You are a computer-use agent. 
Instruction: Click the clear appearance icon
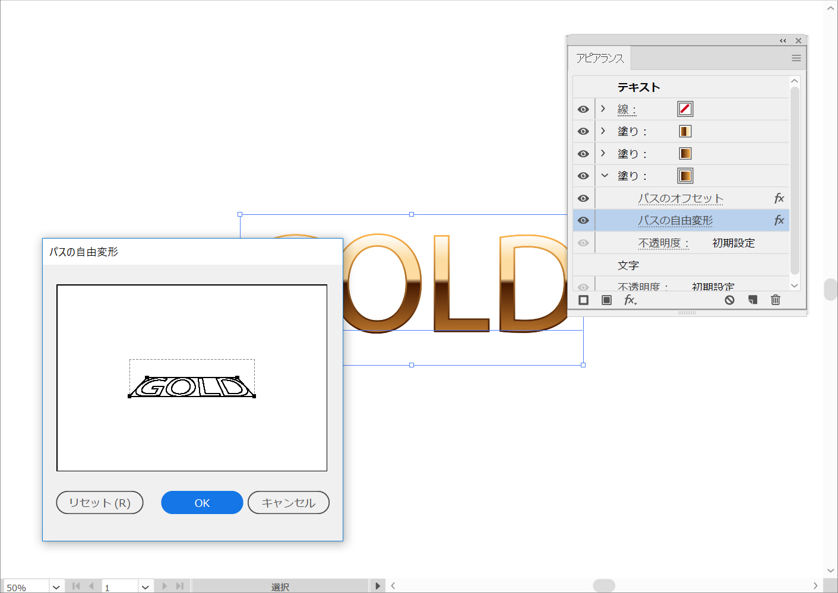(729, 300)
